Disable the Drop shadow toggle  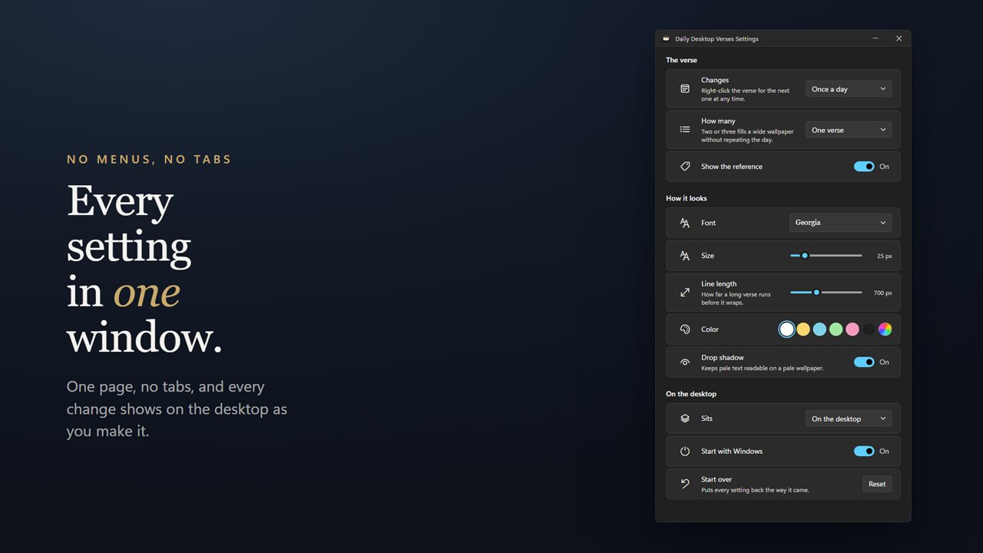pos(864,363)
